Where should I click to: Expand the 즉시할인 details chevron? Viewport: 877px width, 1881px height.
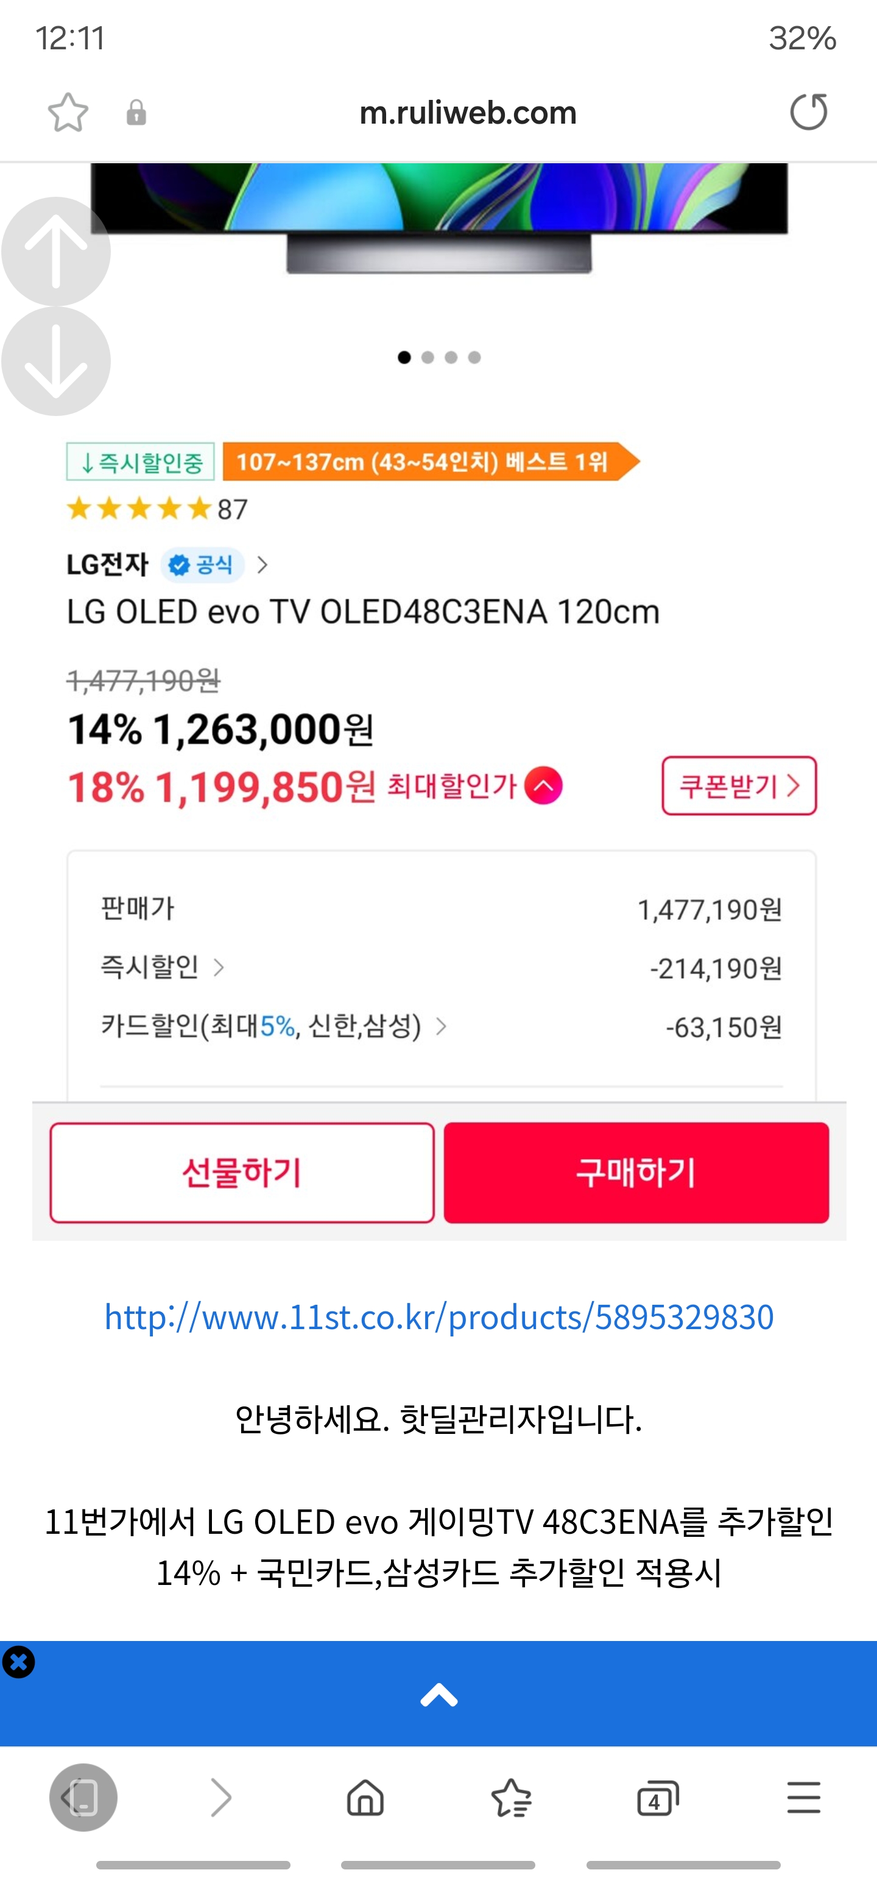219,967
